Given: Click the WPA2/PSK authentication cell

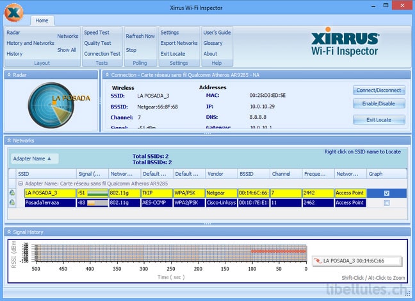Looking at the screenshot, I should pyautogui.click(x=189, y=203).
